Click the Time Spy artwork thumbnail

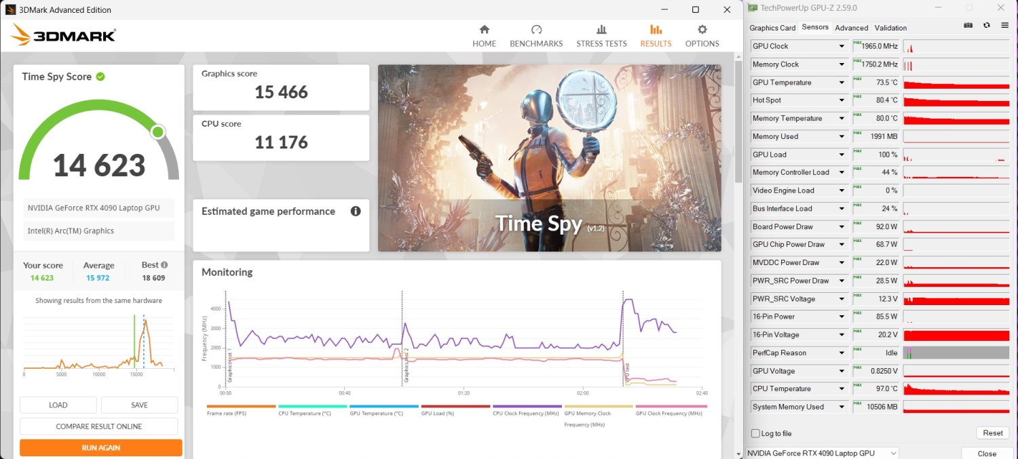coord(549,158)
